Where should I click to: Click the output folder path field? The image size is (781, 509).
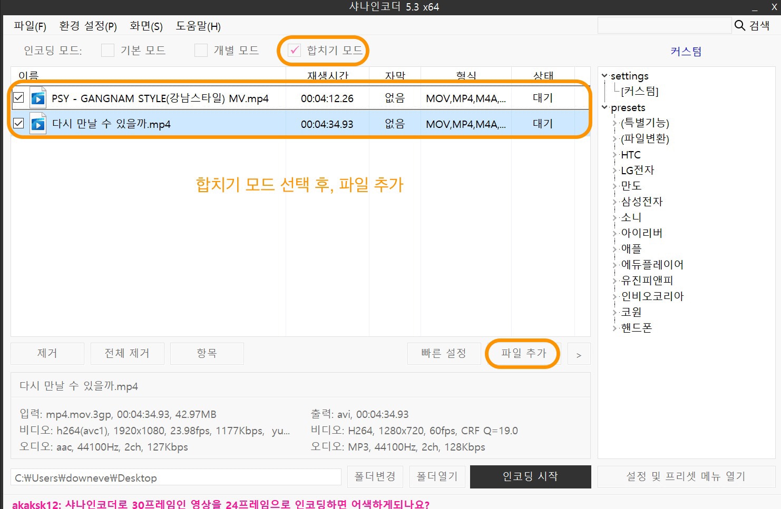(176, 477)
